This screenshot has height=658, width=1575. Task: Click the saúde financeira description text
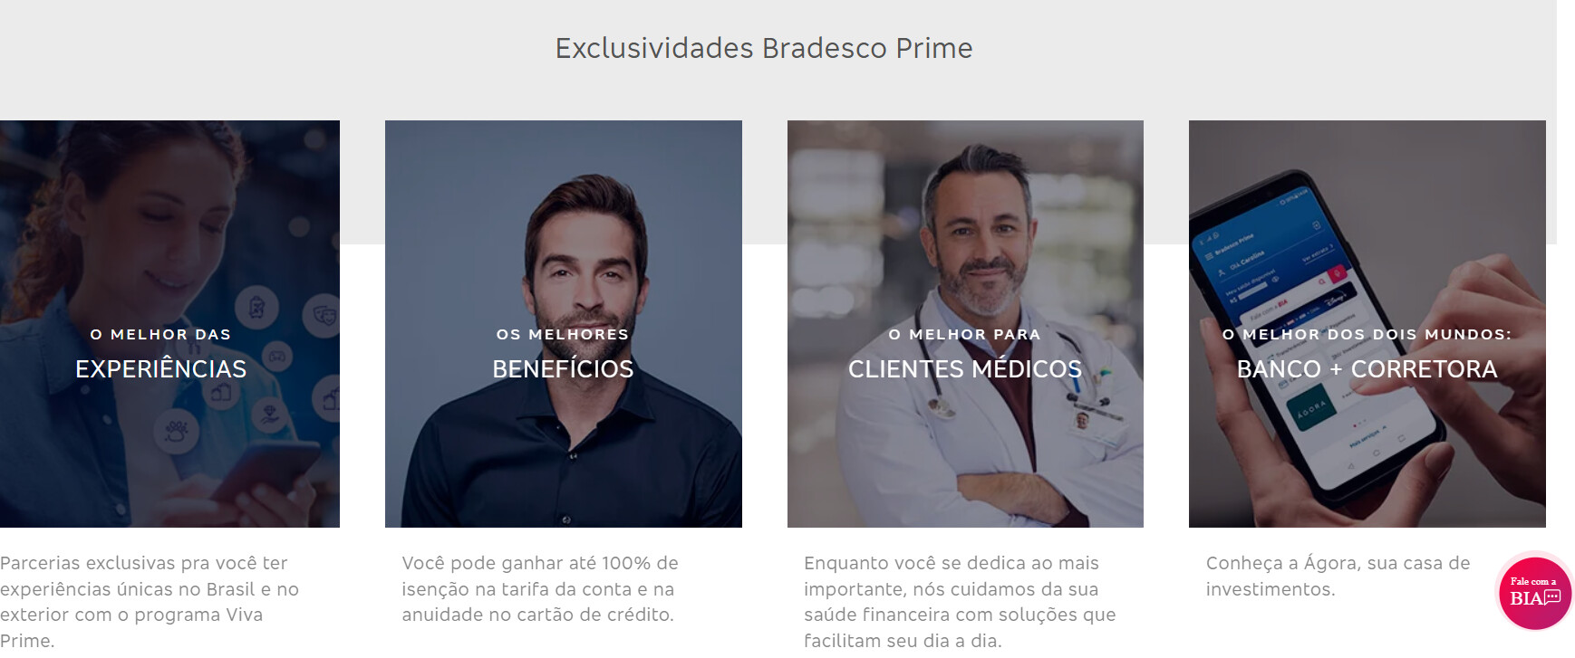tap(960, 602)
